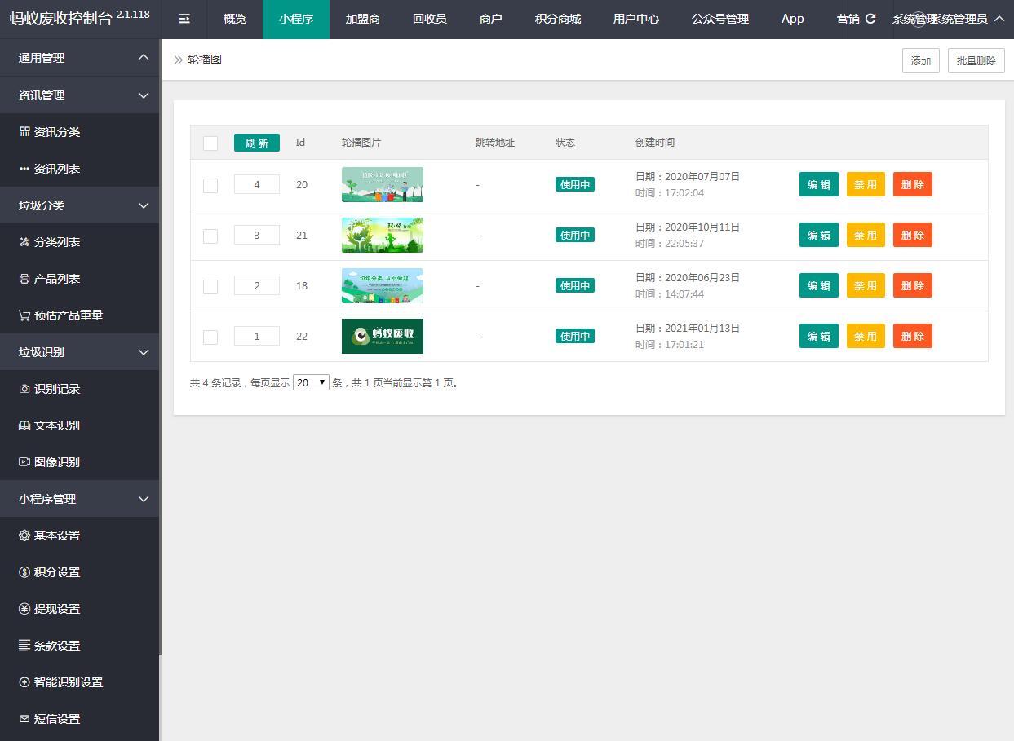
Task: Click the green 刷新 button
Action: (x=257, y=143)
